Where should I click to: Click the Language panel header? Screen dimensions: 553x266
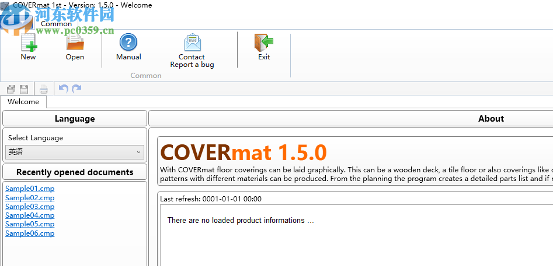(75, 118)
